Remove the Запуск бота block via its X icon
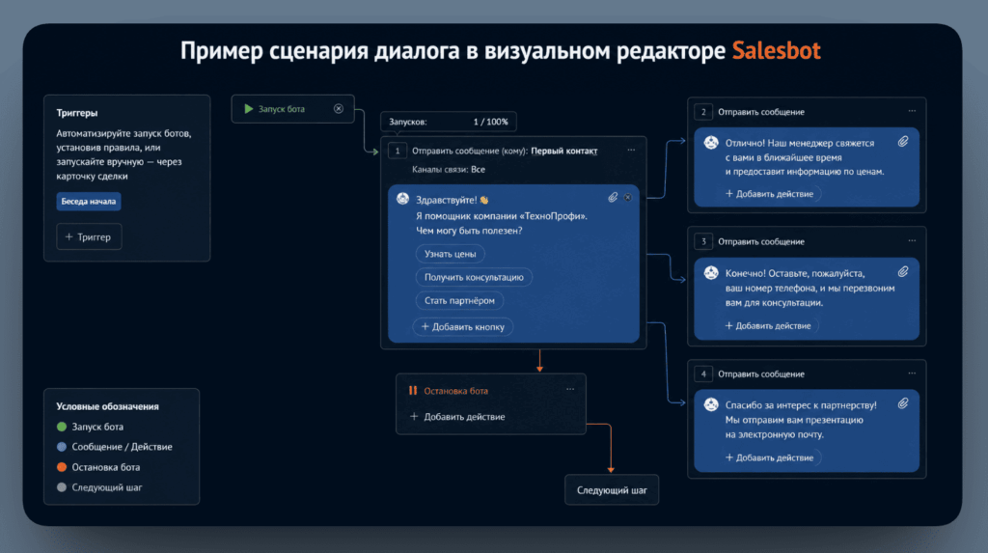 click(x=339, y=108)
